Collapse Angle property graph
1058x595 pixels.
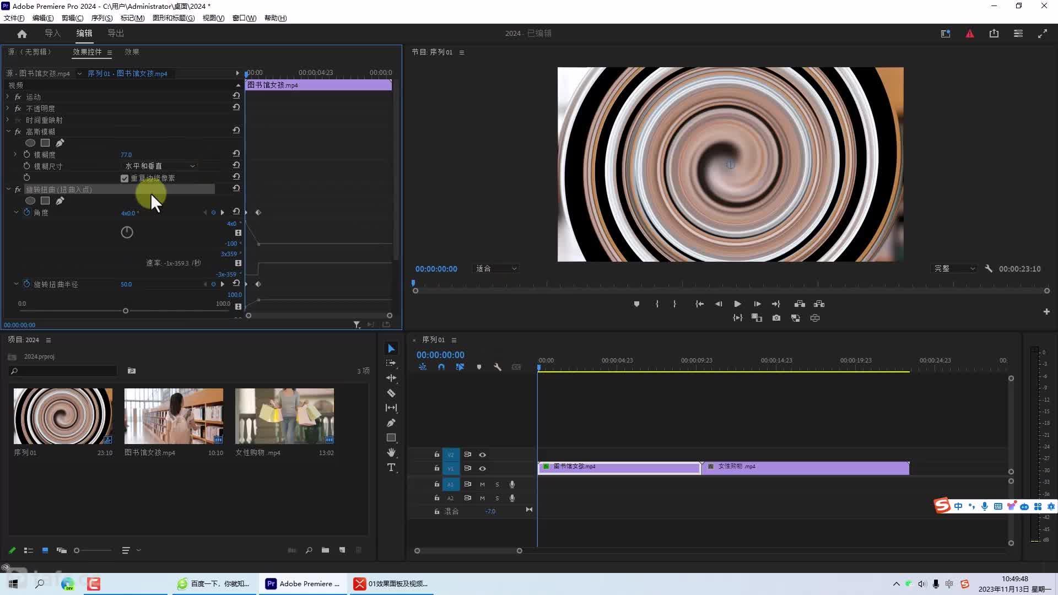point(16,212)
